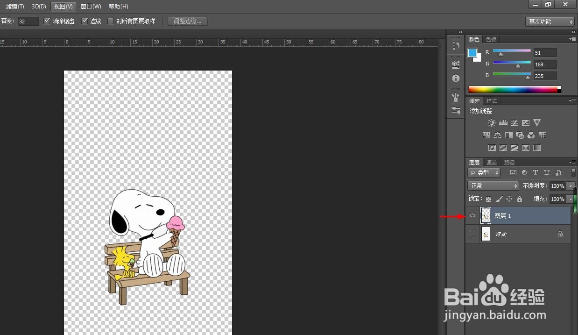578x335 pixels.
Task: Open the Color panel flyout menu
Action: tap(572, 39)
